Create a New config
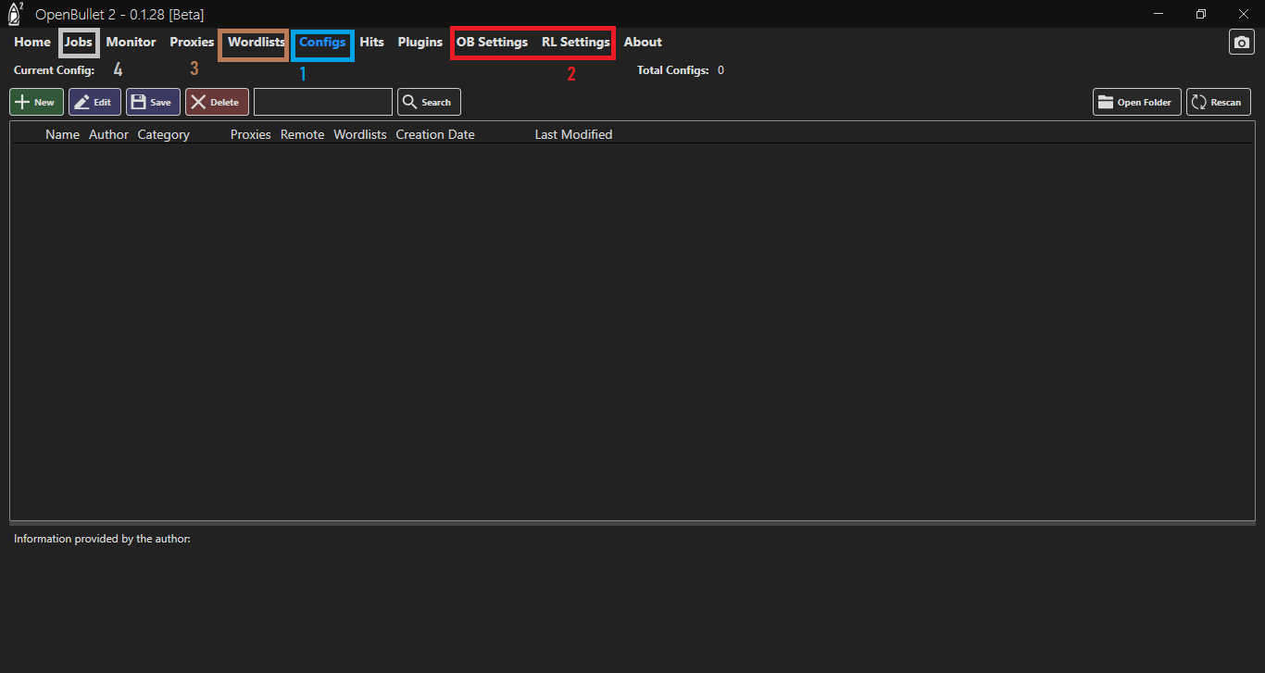The image size is (1265, 673). [x=37, y=102]
